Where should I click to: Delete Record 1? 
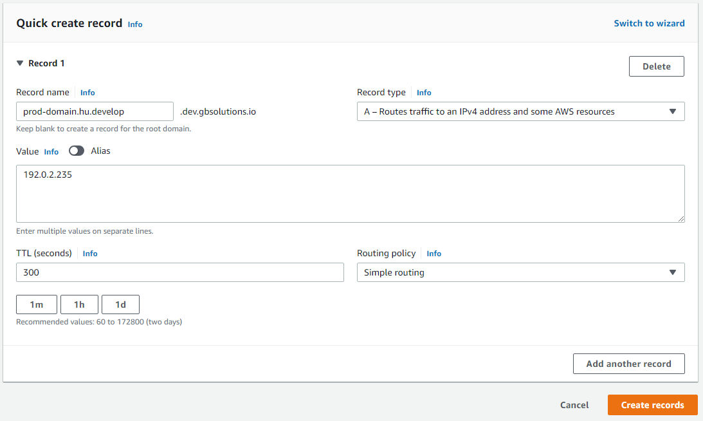(656, 66)
